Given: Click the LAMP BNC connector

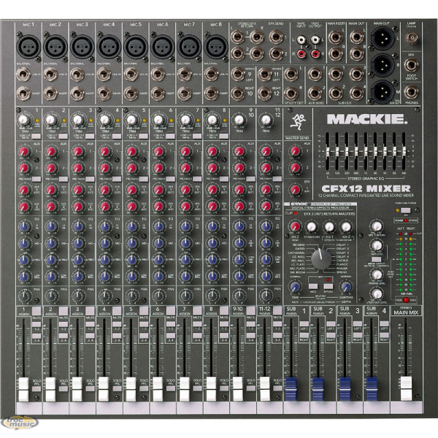Looking at the screenshot, I should (x=412, y=38).
